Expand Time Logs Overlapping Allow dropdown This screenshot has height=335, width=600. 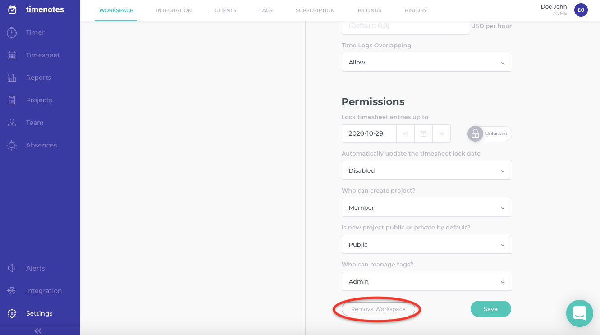point(427,62)
